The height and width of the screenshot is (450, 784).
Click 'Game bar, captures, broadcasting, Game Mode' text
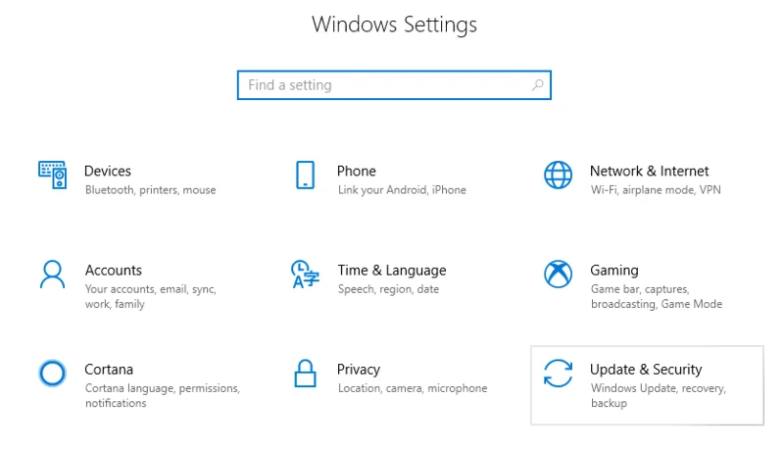tap(657, 296)
